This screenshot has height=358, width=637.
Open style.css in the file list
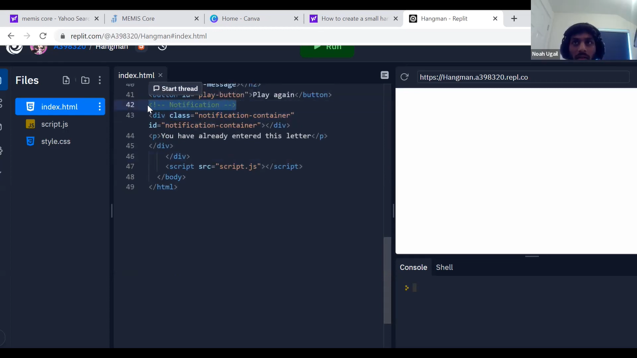(x=55, y=141)
